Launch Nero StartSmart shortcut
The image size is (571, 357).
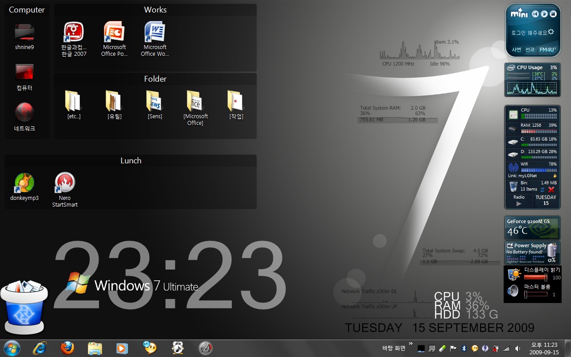[65, 183]
